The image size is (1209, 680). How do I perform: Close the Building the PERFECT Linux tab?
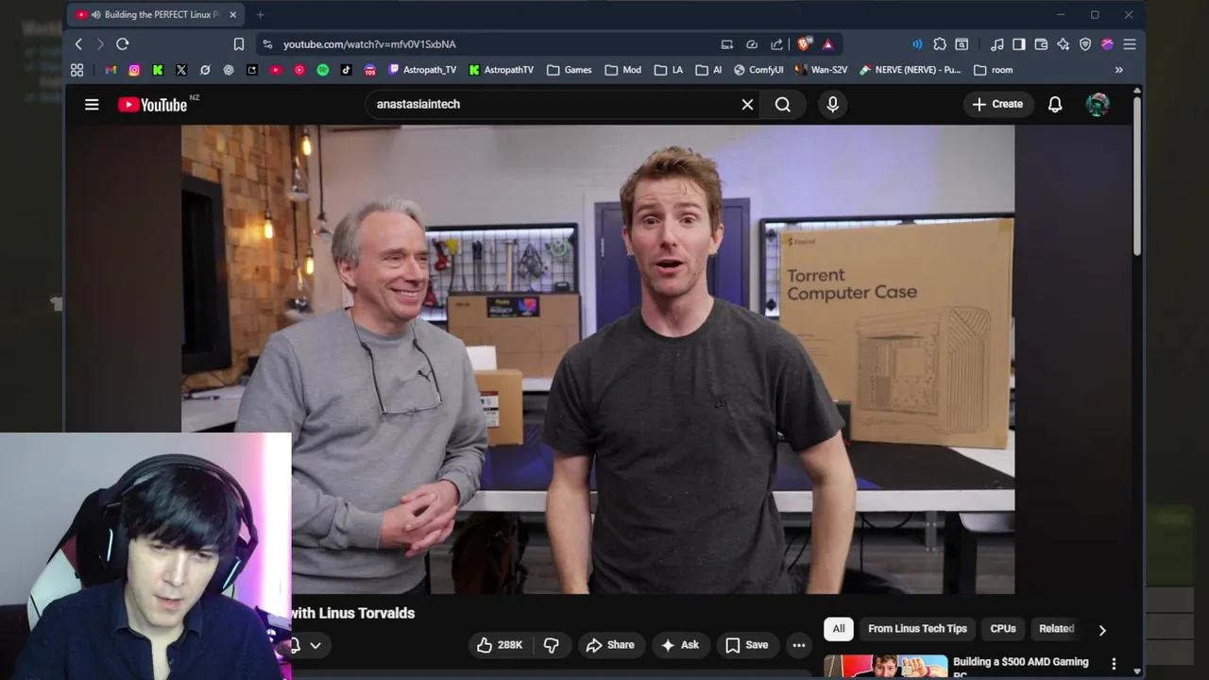pyautogui.click(x=232, y=15)
